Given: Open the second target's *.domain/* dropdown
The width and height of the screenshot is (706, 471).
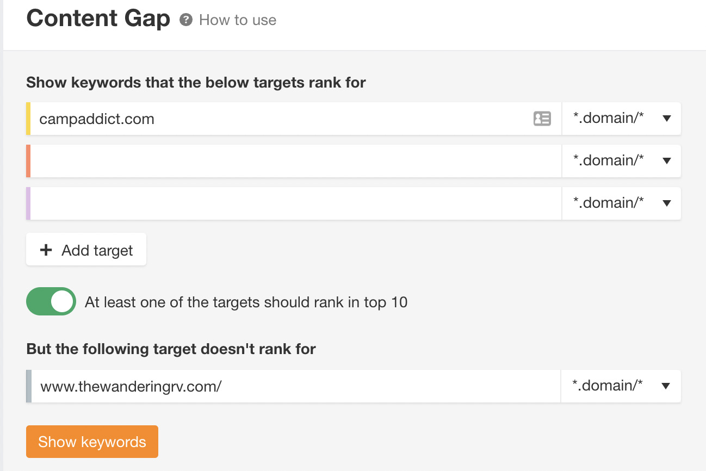Looking at the screenshot, I should coord(621,160).
